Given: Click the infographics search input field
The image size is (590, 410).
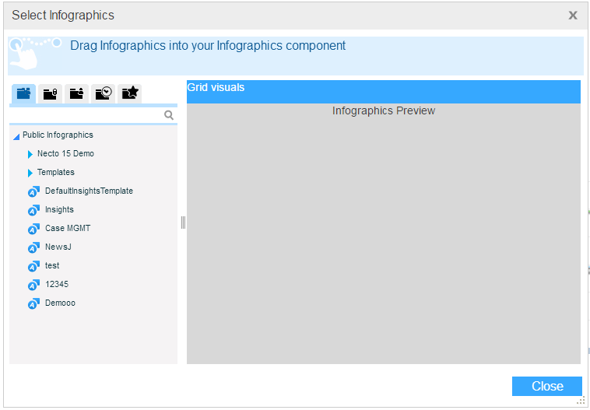Looking at the screenshot, I should [86, 115].
